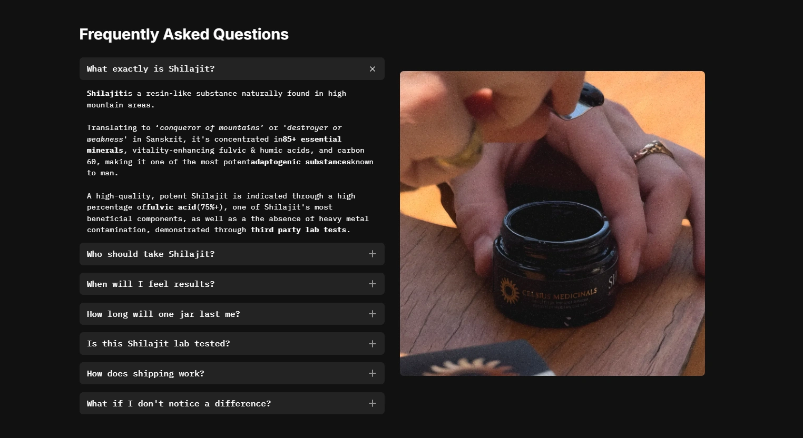Click plus icon for 'What if I don't notice a difference?'
803x438 pixels.
pyautogui.click(x=373, y=403)
